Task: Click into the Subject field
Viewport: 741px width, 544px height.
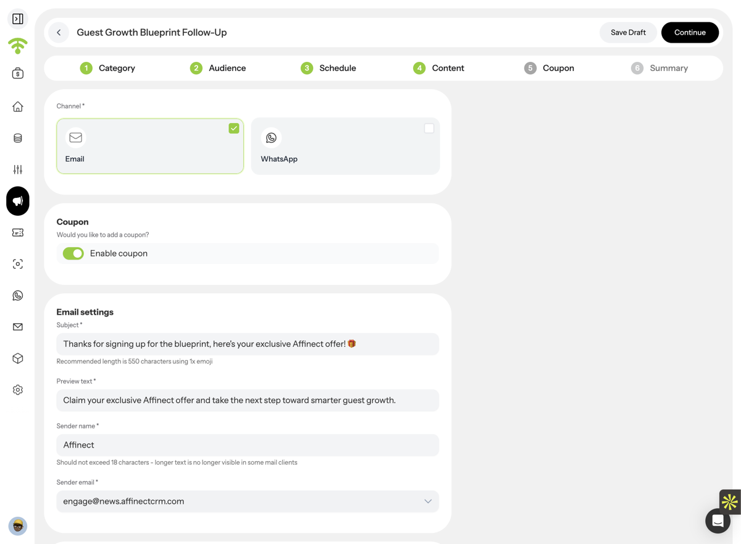Action: (248, 344)
